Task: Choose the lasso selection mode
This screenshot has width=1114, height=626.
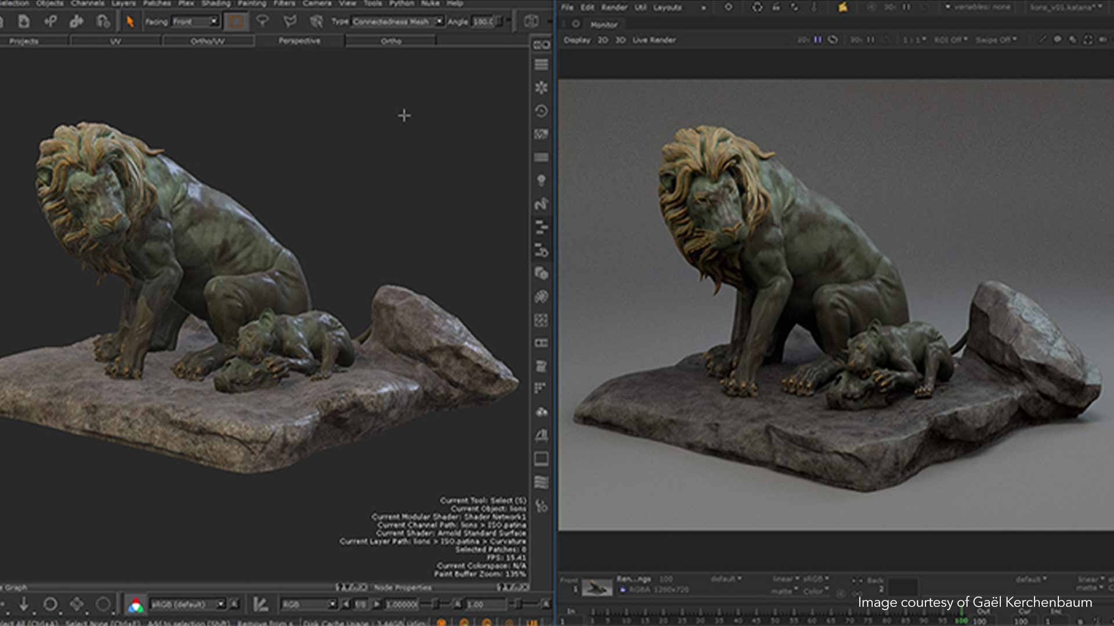Action: click(x=263, y=21)
